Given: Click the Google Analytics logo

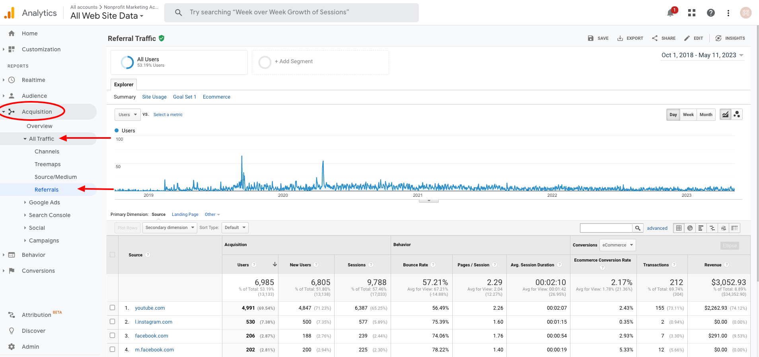Looking at the screenshot, I should (9, 13).
